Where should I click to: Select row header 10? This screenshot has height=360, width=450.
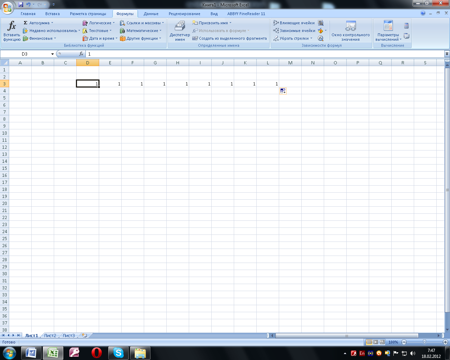[x=4, y=133]
